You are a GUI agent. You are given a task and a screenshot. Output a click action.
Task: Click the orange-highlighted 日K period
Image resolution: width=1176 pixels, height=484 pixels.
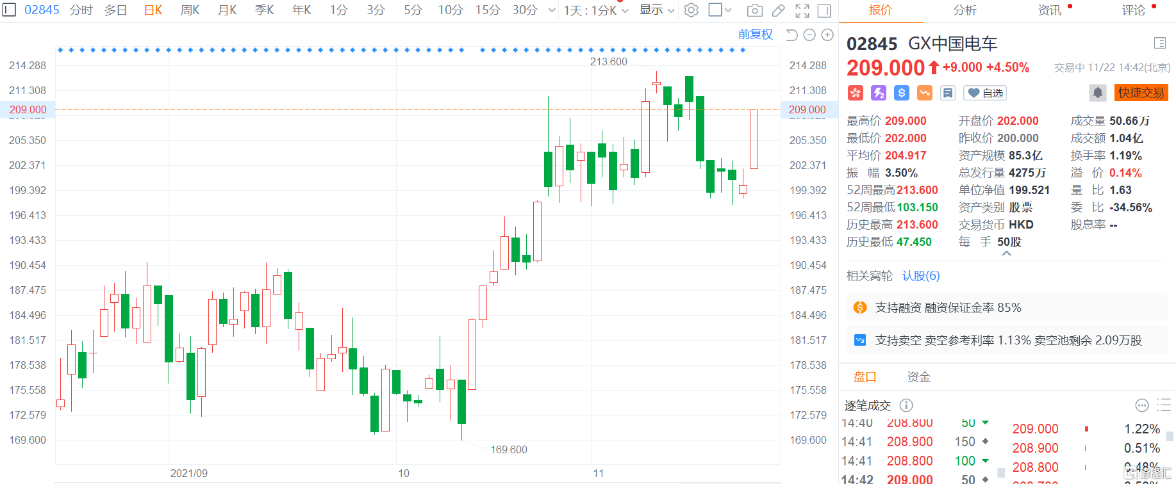153,10
